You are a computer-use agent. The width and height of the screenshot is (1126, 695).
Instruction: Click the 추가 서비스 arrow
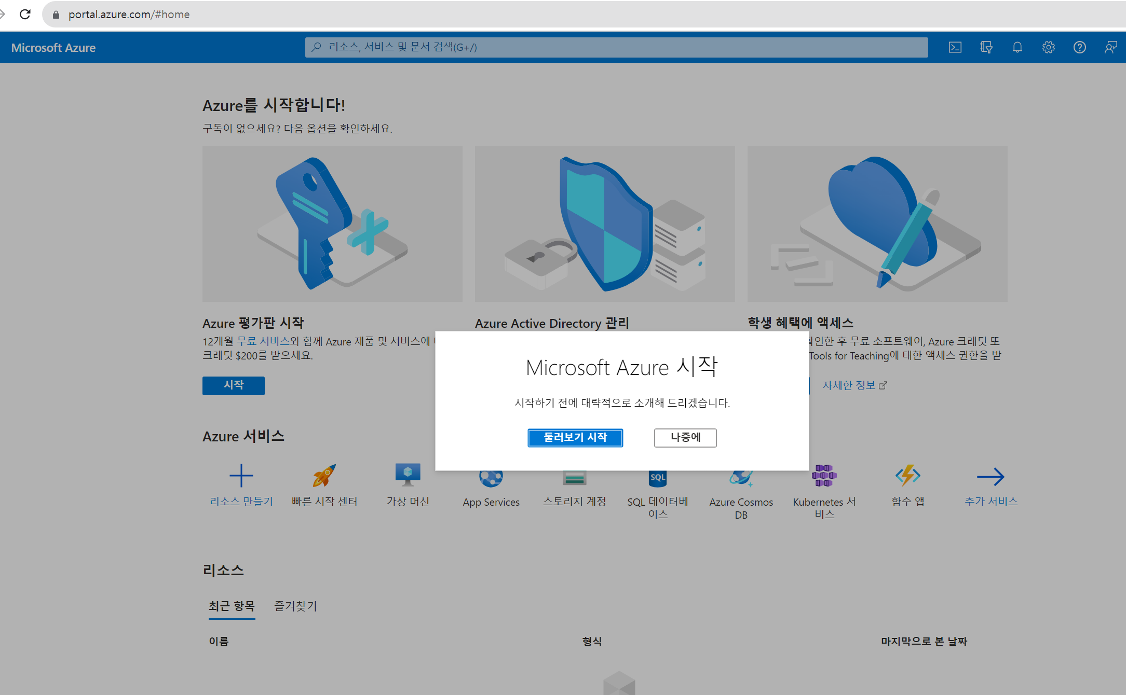pyautogui.click(x=991, y=477)
